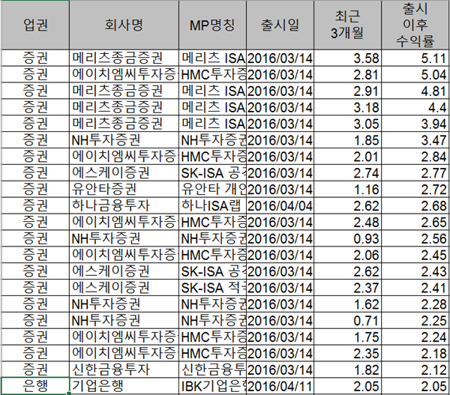Click the 3.47 return cell
The image size is (450, 395).
click(x=415, y=140)
